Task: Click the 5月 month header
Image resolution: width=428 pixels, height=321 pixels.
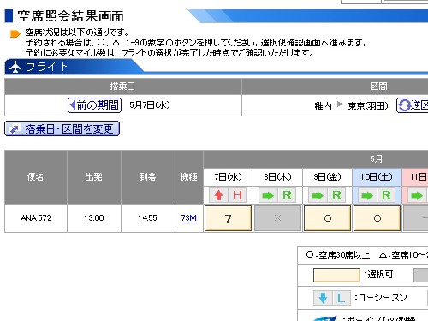Action: pyautogui.click(x=376, y=159)
